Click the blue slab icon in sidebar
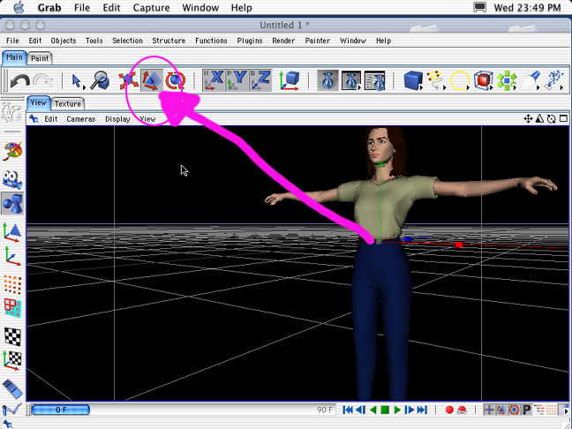 point(12,389)
